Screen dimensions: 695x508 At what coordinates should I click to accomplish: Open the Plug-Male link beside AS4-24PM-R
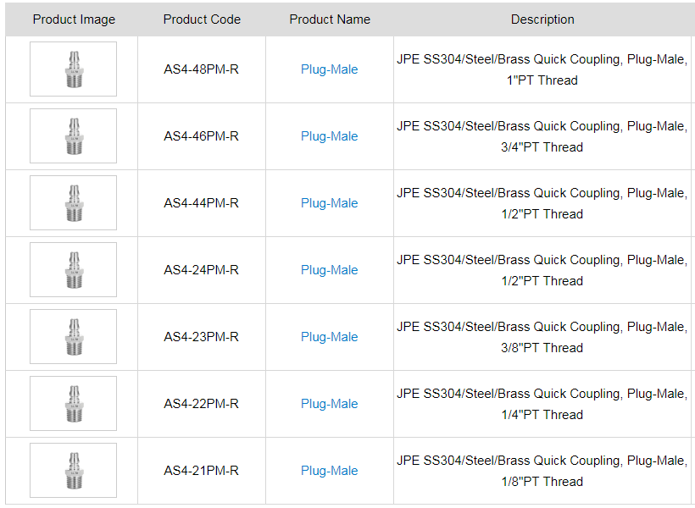[329, 270]
